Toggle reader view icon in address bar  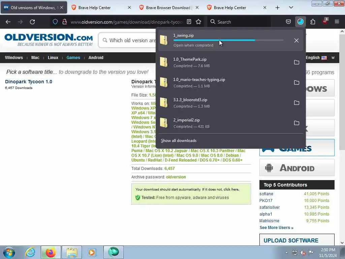coord(189,22)
